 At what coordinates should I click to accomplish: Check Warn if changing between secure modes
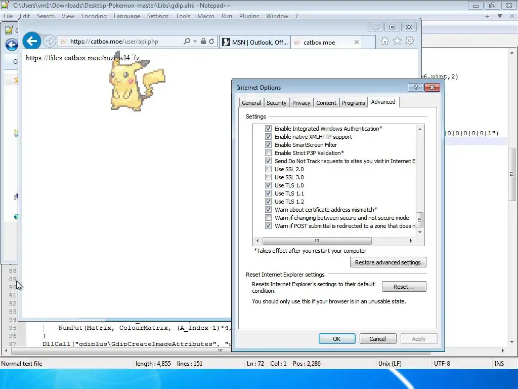pyautogui.click(x=268, y=218)
